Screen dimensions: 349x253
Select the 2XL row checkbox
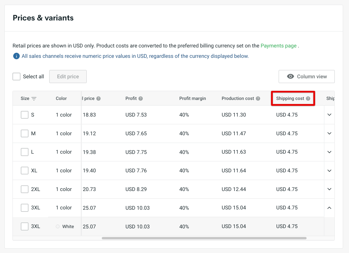[25, 189]
